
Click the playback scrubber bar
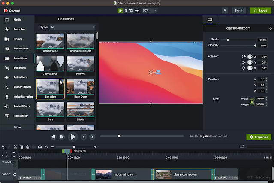coord(142,136)
